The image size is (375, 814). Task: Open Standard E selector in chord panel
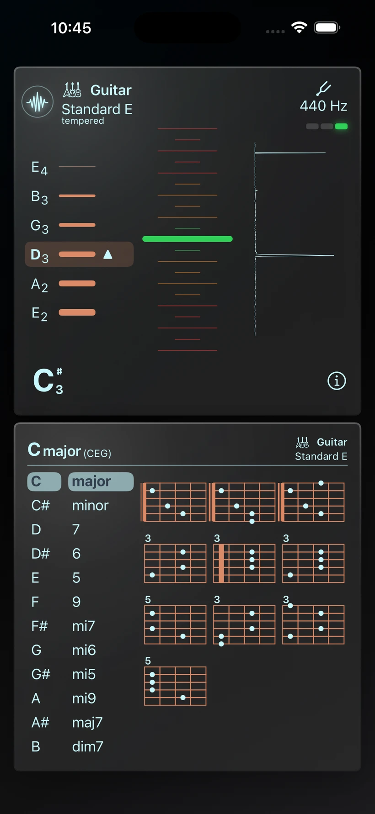(321, 456)
